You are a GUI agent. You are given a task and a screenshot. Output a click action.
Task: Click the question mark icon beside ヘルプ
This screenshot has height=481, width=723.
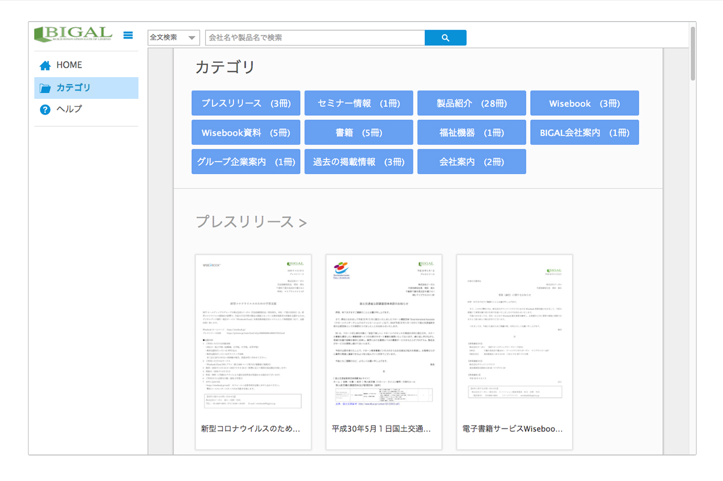tap(45, 109)
